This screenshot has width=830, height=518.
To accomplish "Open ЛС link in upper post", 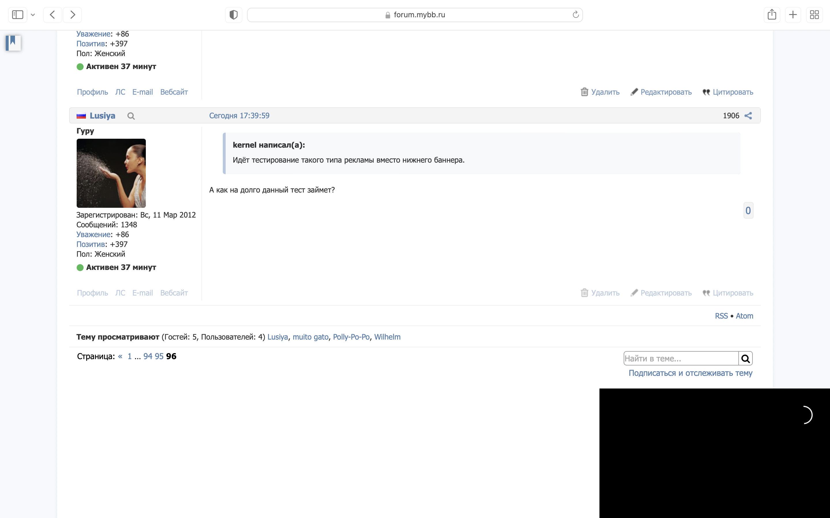I will click(120, 92).
